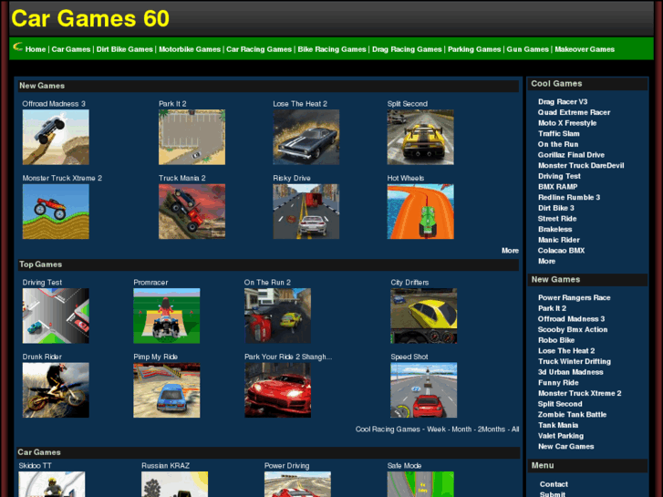Open Bike Racing Games in the navigation bar

click(332, 49)
